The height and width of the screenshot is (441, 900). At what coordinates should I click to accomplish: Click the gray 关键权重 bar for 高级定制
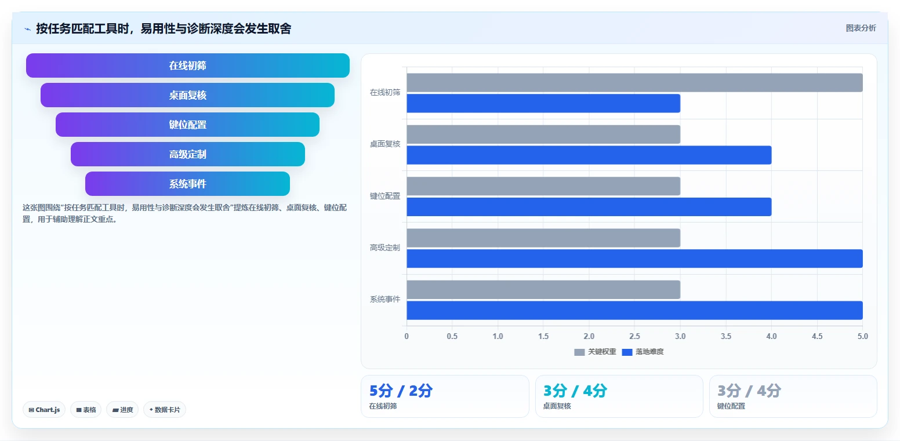[543, 238]
